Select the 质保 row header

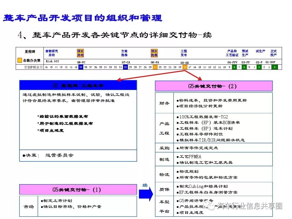coord(164,190)
